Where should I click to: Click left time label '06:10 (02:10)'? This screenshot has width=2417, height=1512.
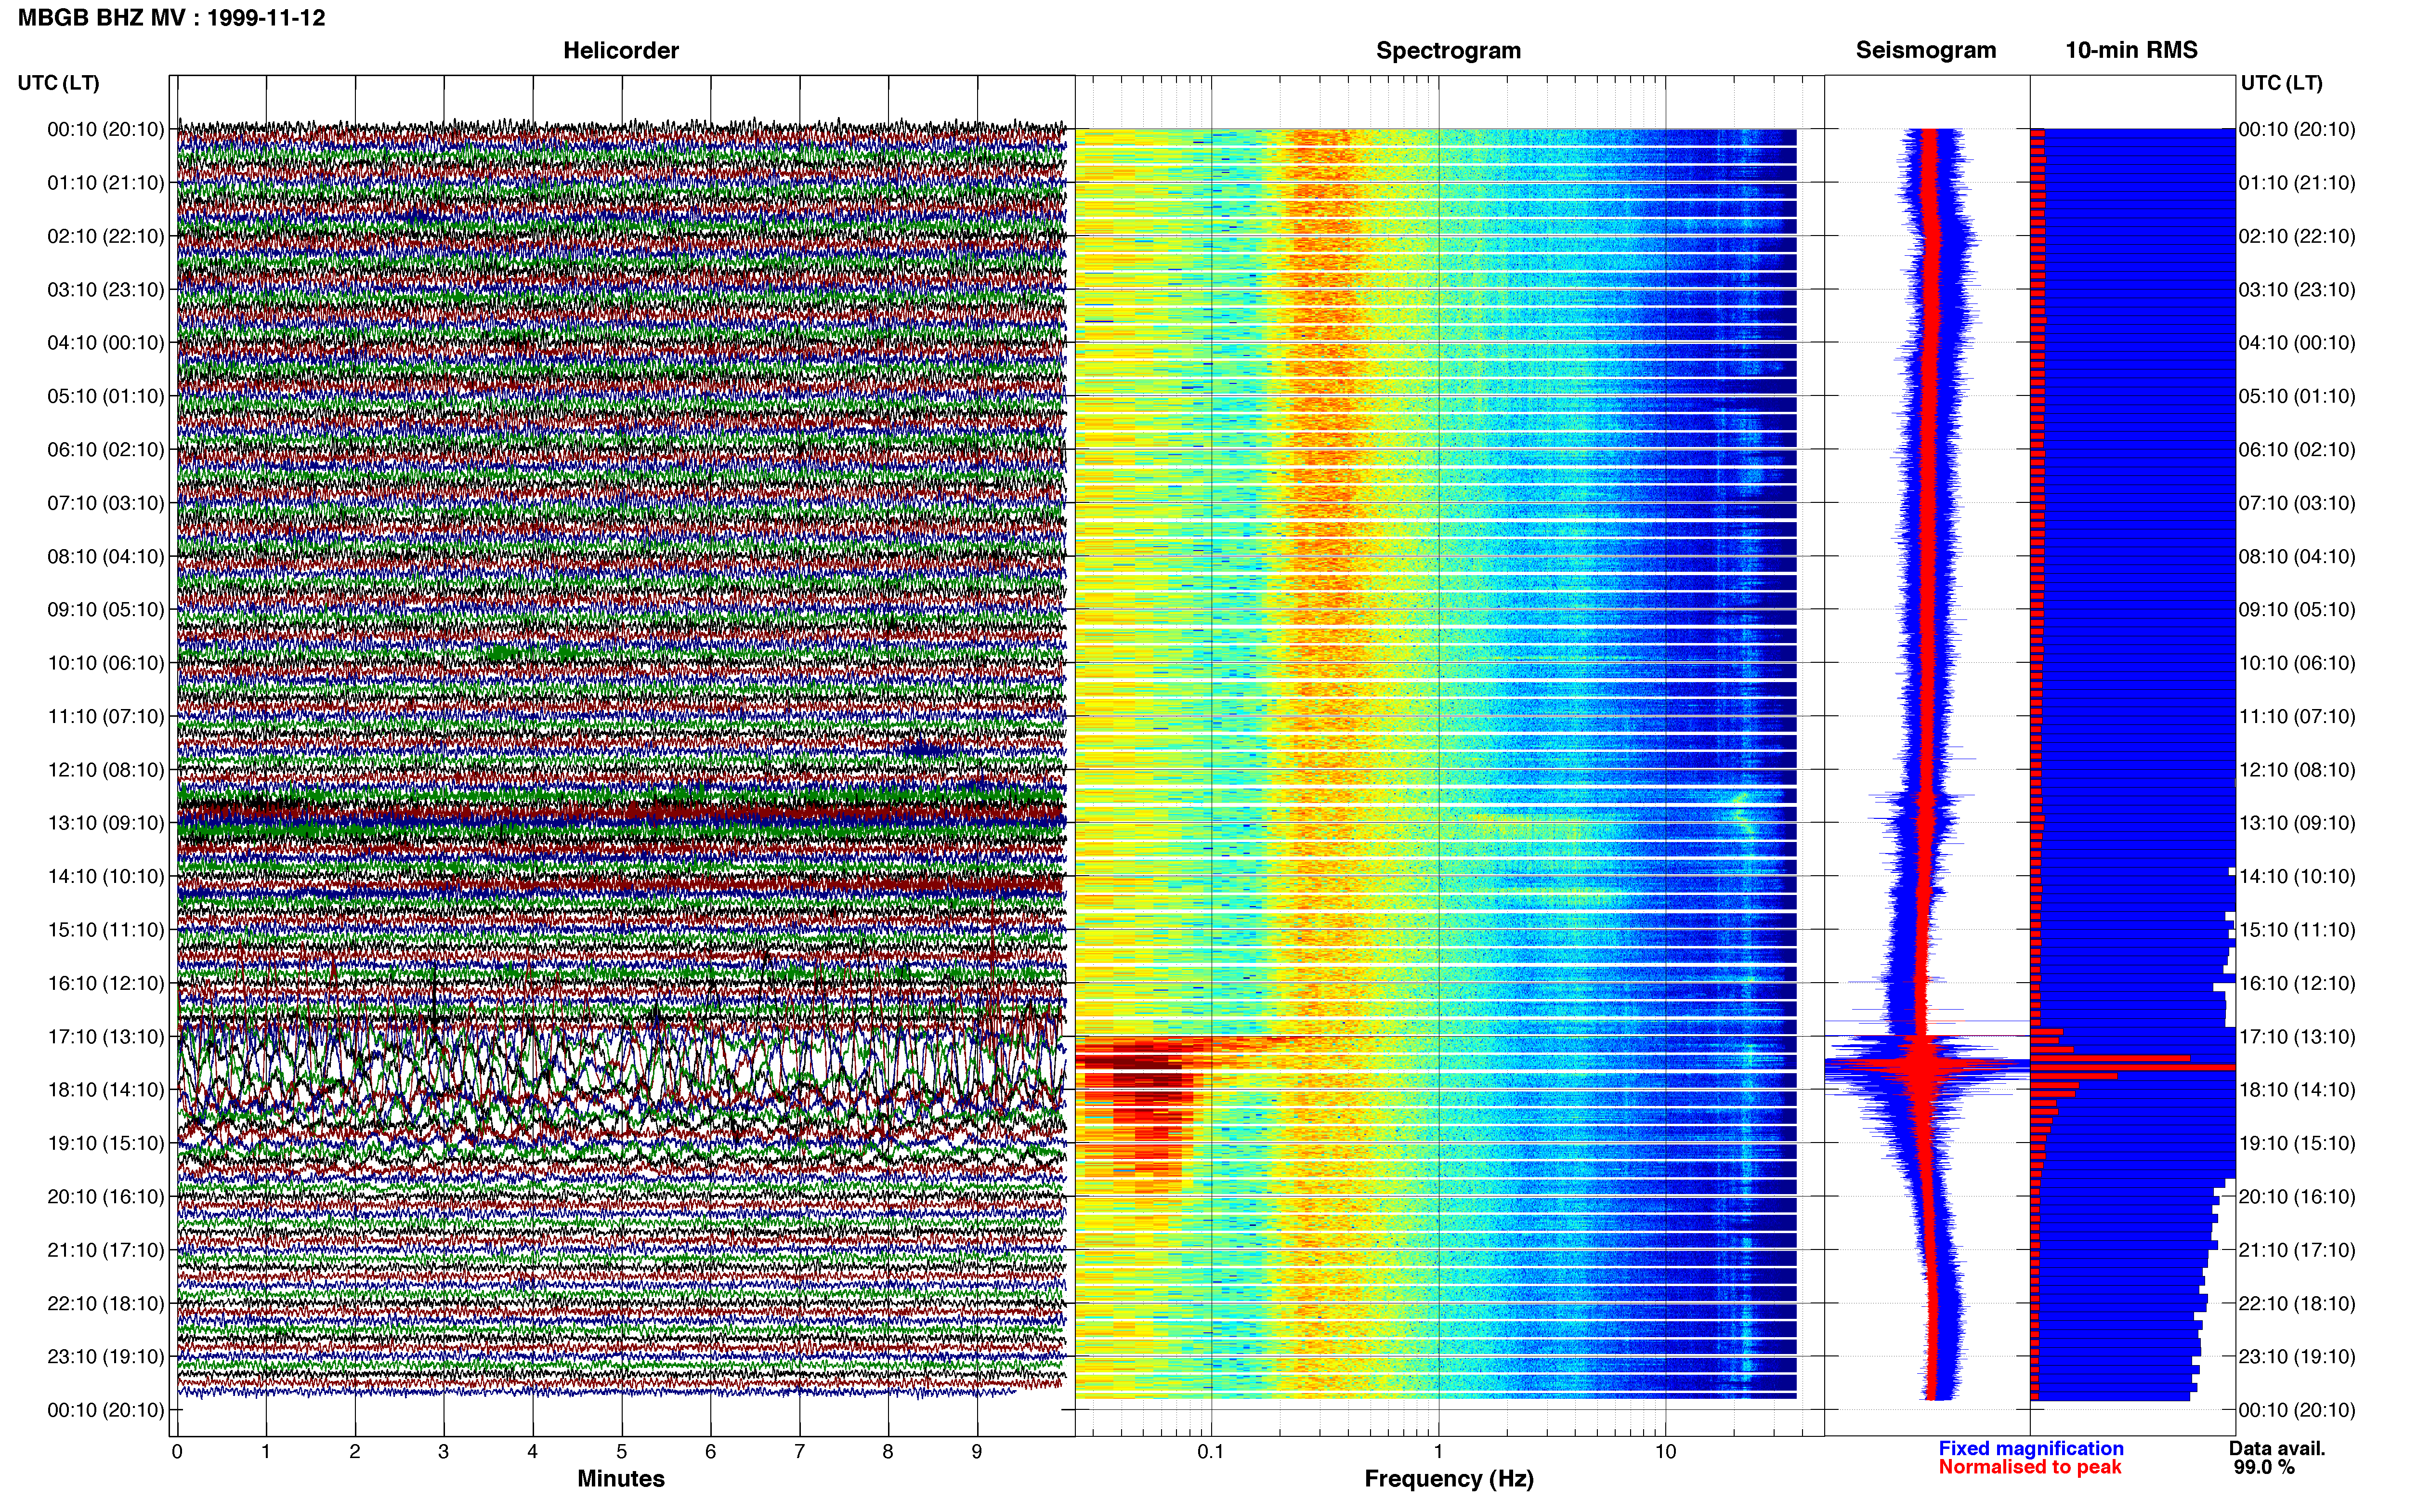click(106, 449)
